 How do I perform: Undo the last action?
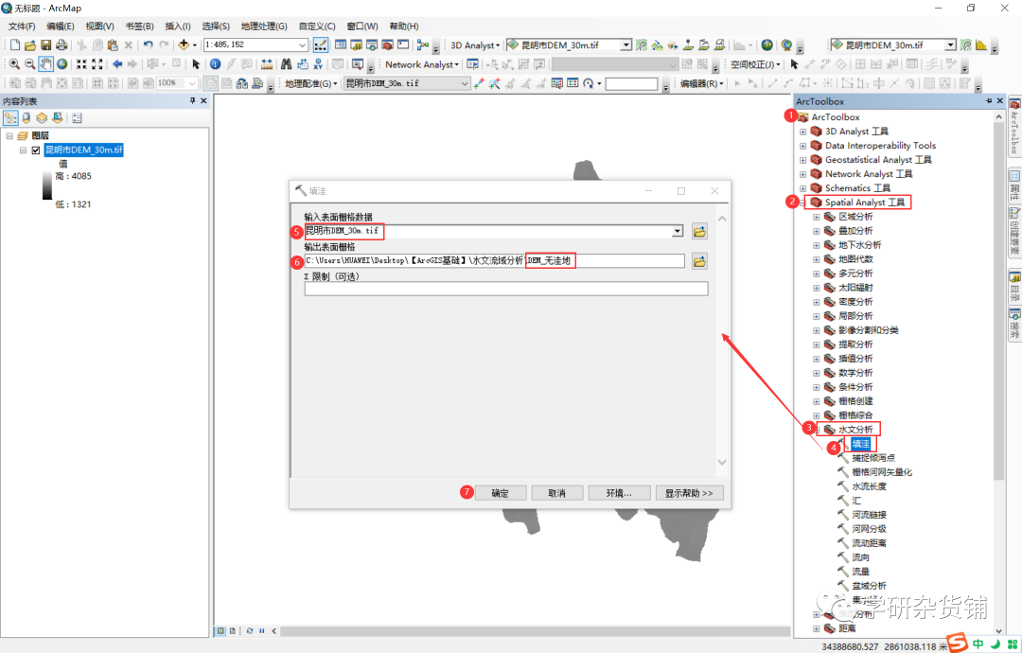pyautogui.click(x=148, y=45)
